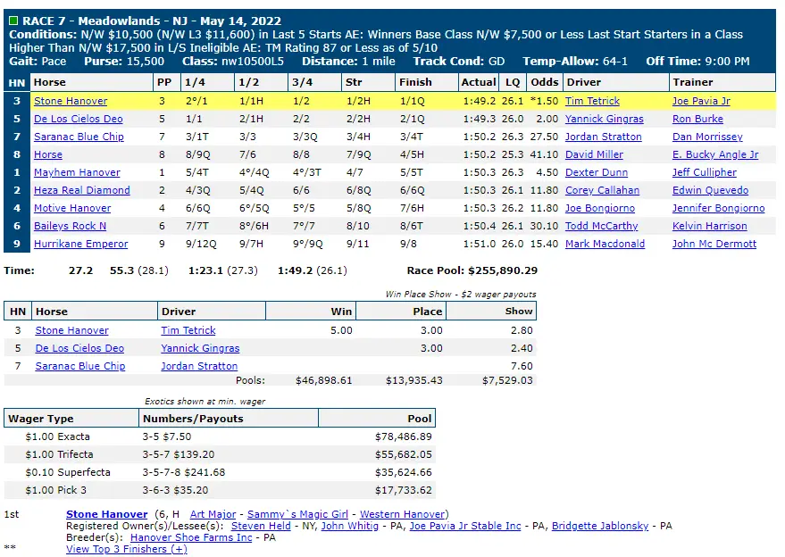This screenshot has height=557, width=785.
Task: Select the Exacta pool $78,486.89
Action: (404, 436)
